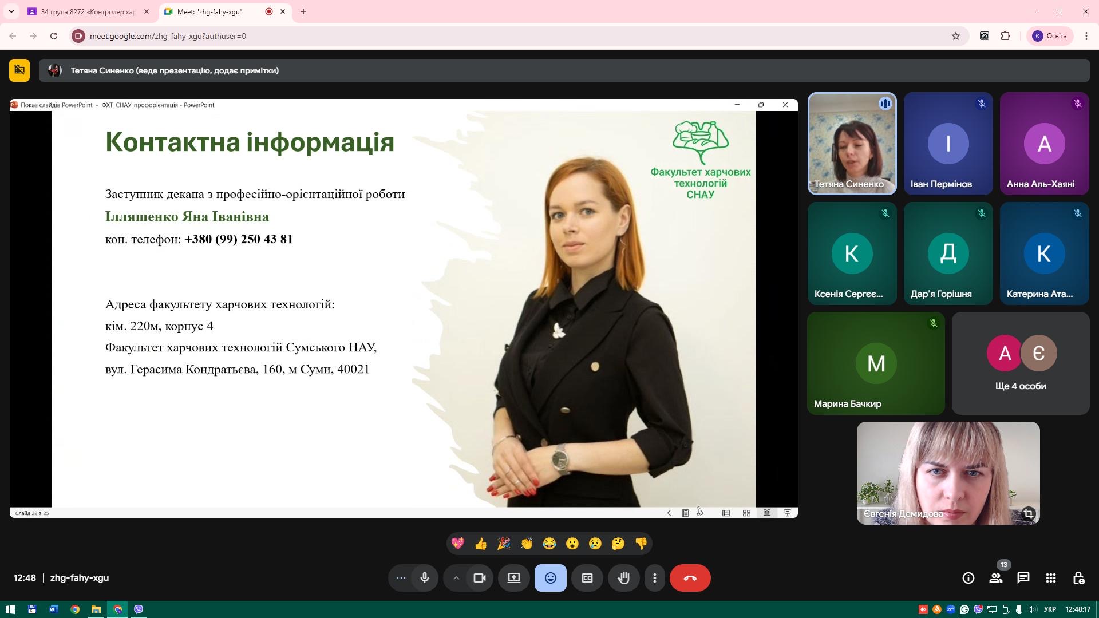Viewport: 1099px width, 618px height.
Task: Open the 'Ще 4 особи' participants tile
Action: [x=1020, y=363]
